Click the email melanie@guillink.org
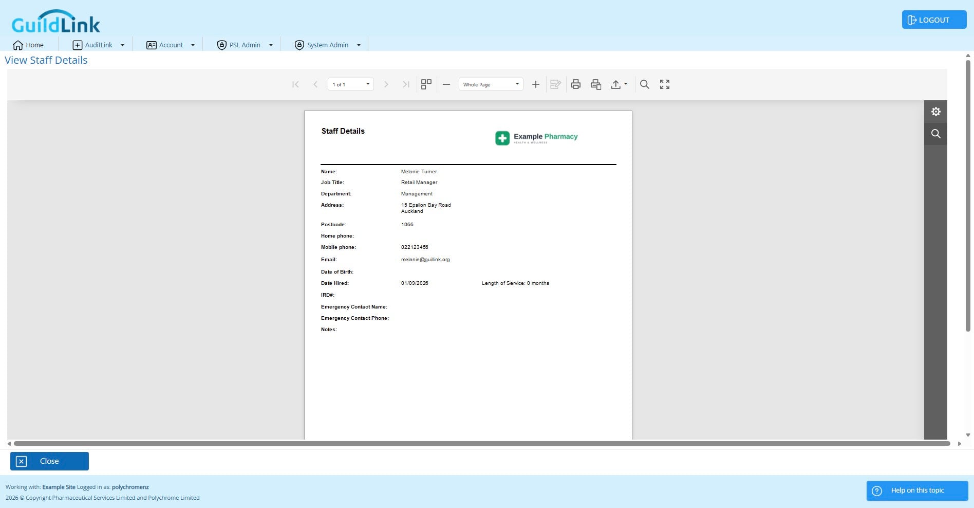Screen dimensions: 974x508 point(425,260)
